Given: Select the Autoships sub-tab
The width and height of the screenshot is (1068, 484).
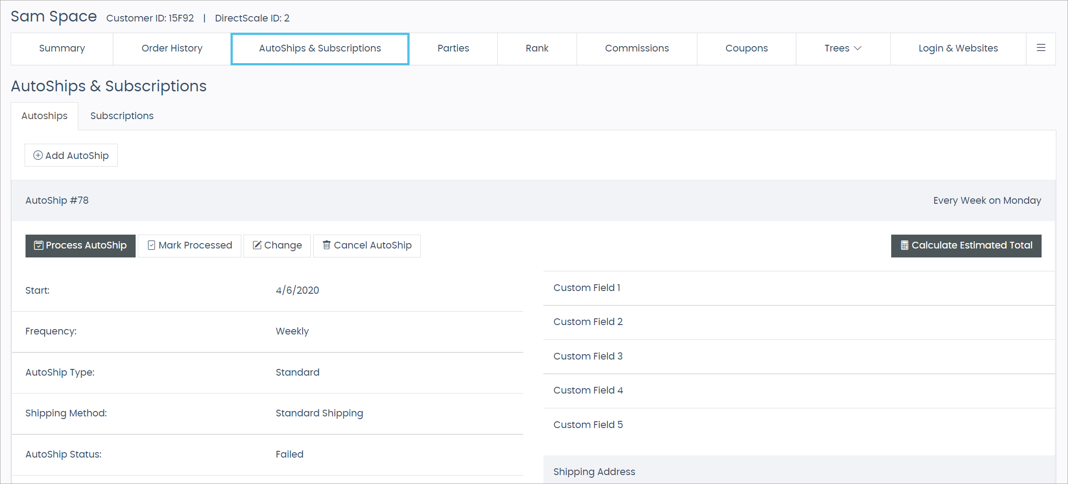Looking at the screenshot, I should click(x=44, y=116).
